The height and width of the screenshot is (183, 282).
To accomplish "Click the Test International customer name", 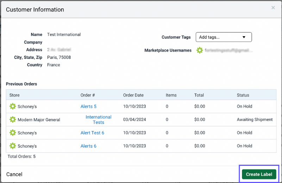I will pos(64,34).
